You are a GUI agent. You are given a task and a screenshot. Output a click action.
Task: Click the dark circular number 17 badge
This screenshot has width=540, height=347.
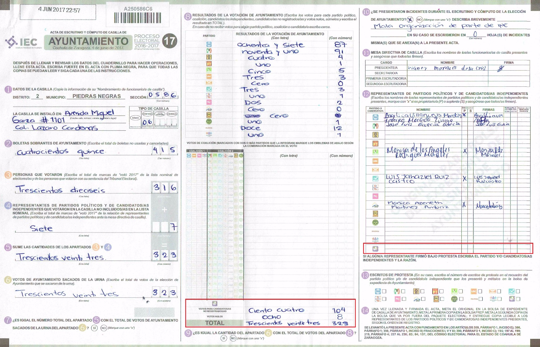[x=169, y=41]
